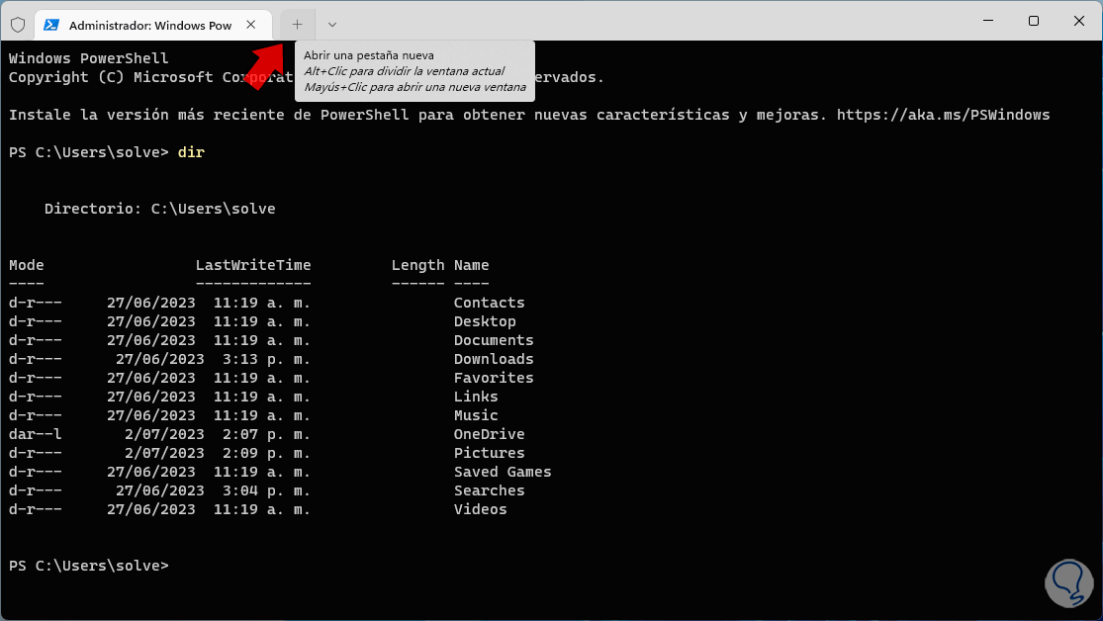
Task: Click the PowerShell icon in the tab
Action: (50, 25)
